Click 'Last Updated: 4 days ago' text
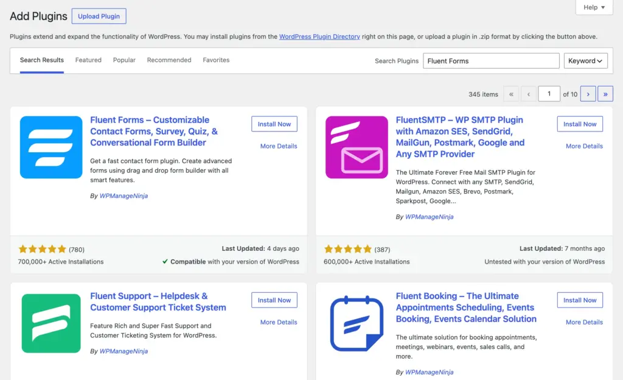This screenshot has width=623, height=380. [x=260, y=248]
